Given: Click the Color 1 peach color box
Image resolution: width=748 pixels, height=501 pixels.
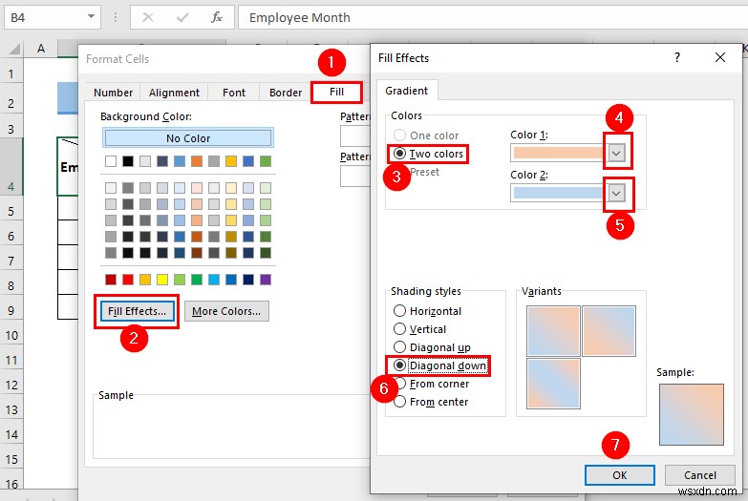Looking at the screenshot, I should (559, 153).
